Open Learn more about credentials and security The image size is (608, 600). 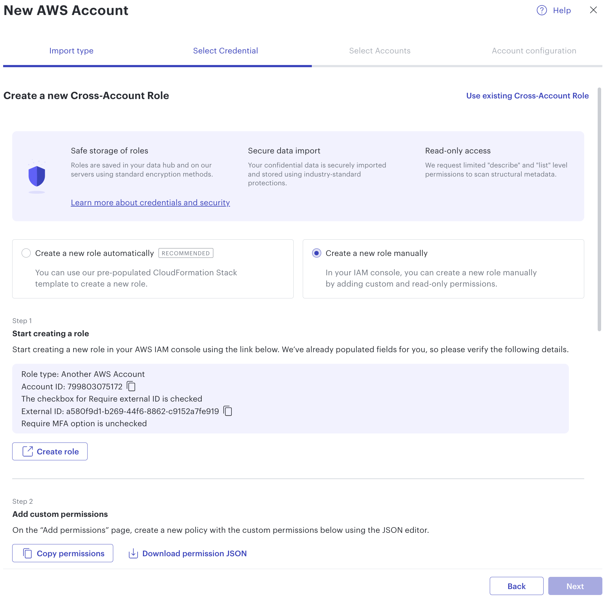[x=150, y=202]
